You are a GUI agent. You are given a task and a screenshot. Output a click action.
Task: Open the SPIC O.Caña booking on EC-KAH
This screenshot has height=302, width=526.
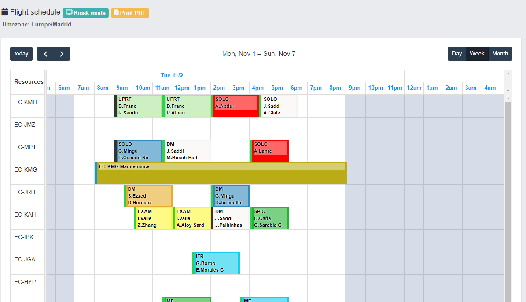(269, 218)
